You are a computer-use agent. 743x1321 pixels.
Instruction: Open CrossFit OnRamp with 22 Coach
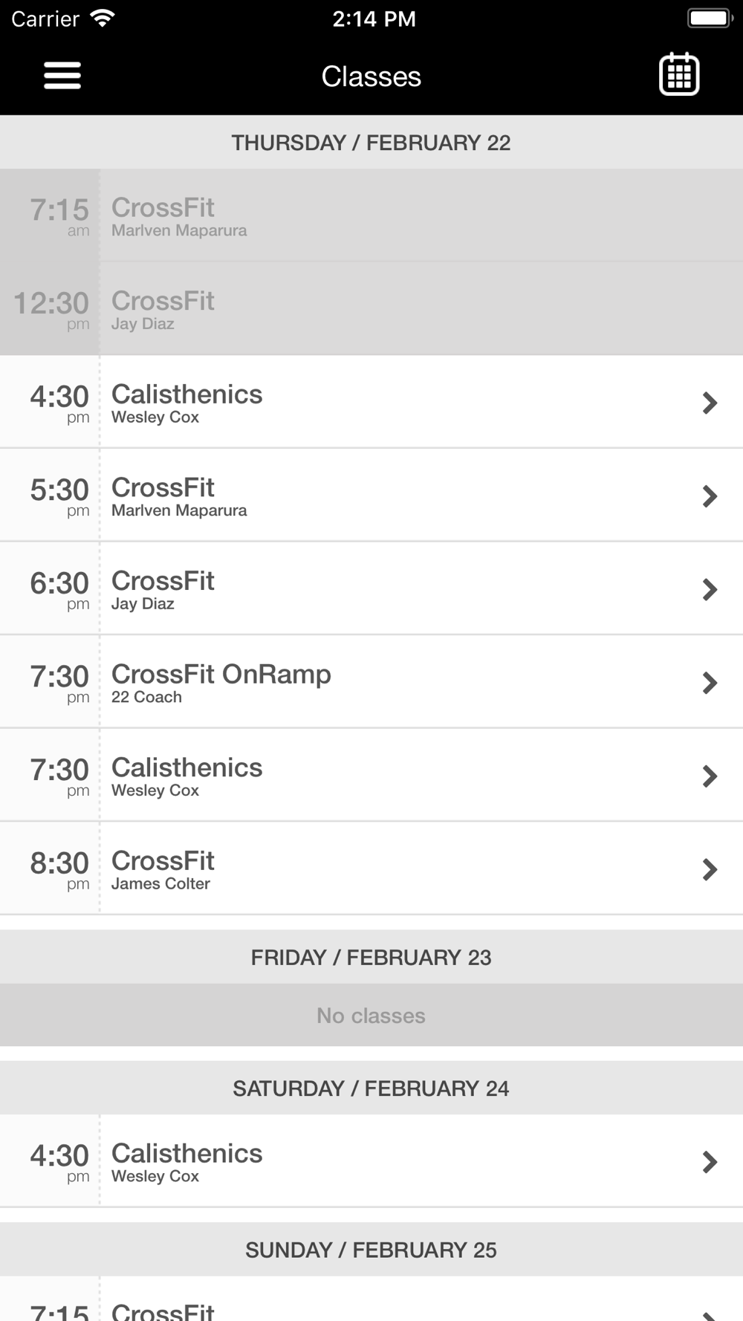pyautogui.click(x=371, y=682)
